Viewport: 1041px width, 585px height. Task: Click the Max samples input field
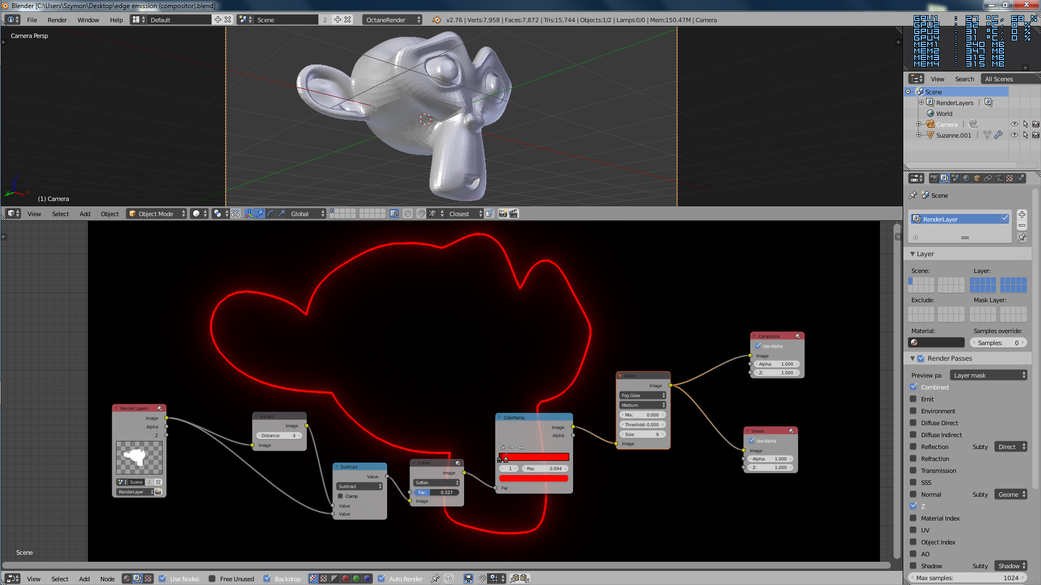click(x=967, y=578)
